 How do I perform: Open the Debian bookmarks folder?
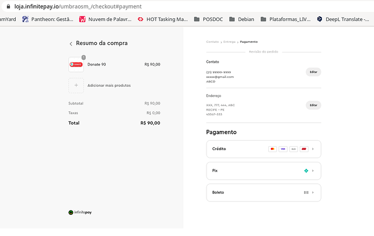point(242,19)
